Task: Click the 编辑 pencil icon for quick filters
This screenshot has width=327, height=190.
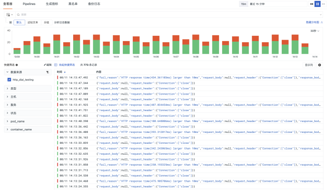Action: [47, 64]
